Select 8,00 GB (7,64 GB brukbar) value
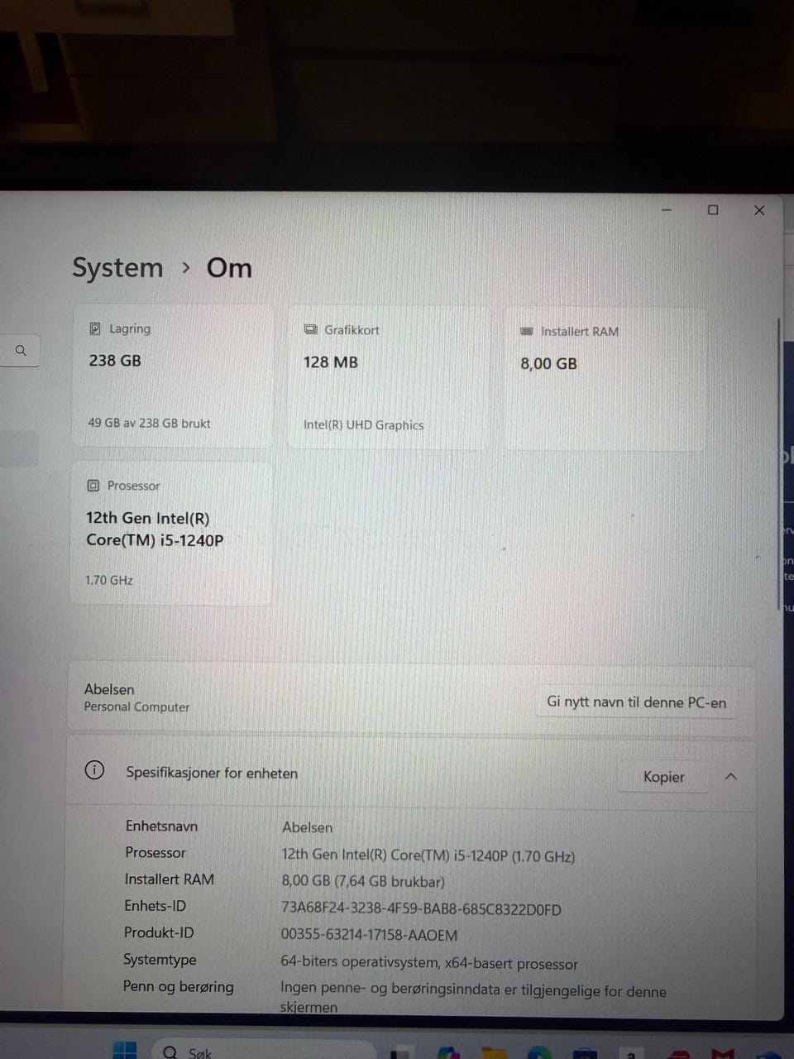794x1059 pixels. point(363,881)
